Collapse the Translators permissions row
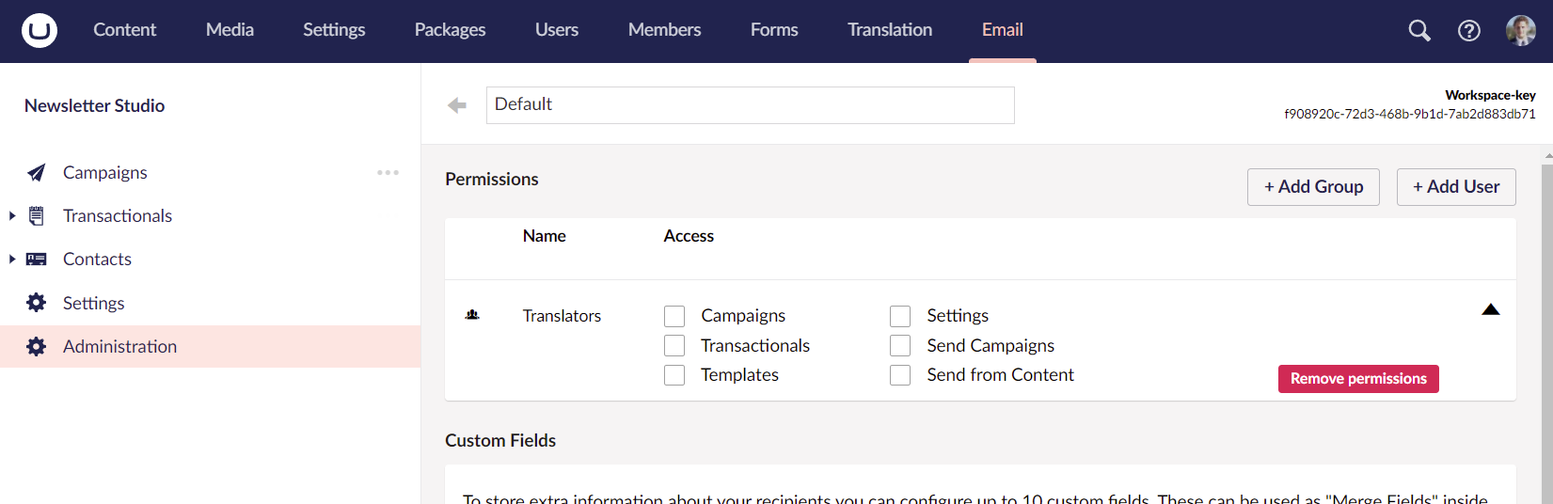Image resolution: width=1553 pixels, height=504 pixels. point(1491,310)
